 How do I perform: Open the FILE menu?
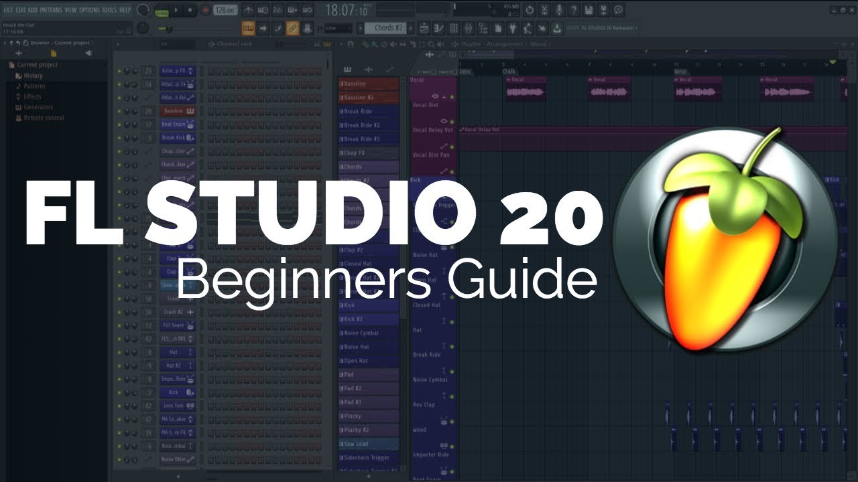click(9, 10)
